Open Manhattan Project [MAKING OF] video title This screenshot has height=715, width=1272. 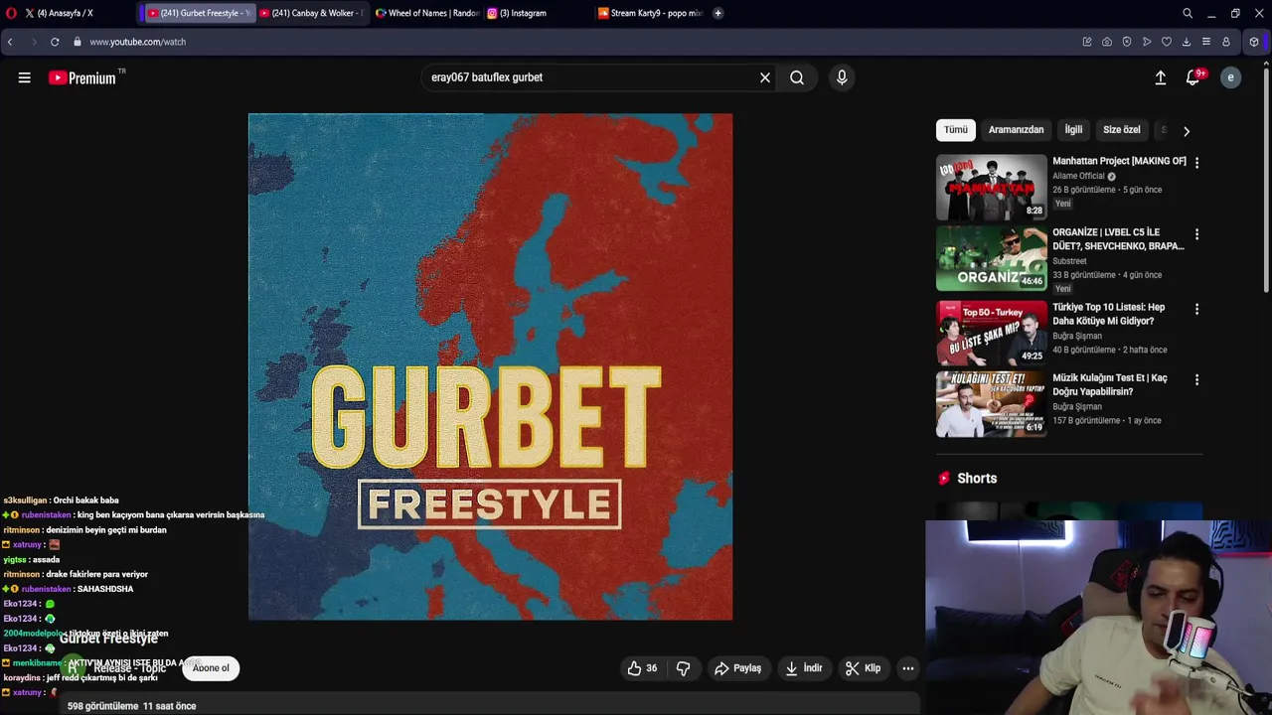click(x=1119, y=161)
